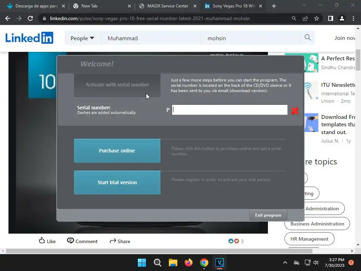
Task: Click the serial number input field
Action: [x=230, y=110]
